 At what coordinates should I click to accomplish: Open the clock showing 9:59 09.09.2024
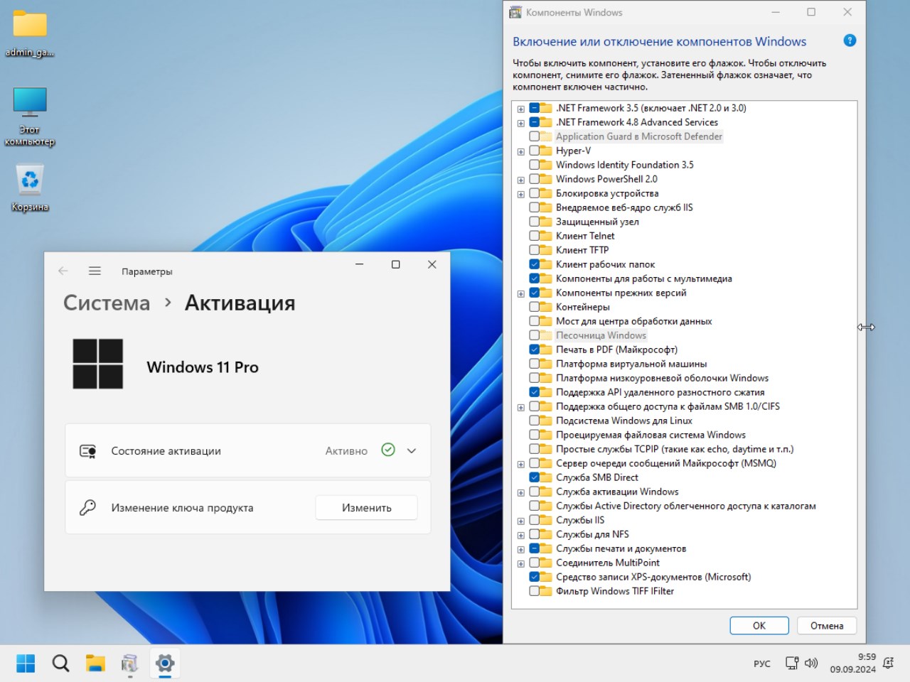tap(853, 663)
